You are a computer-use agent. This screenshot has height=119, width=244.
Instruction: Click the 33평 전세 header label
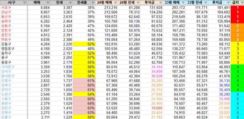[195, 3]
